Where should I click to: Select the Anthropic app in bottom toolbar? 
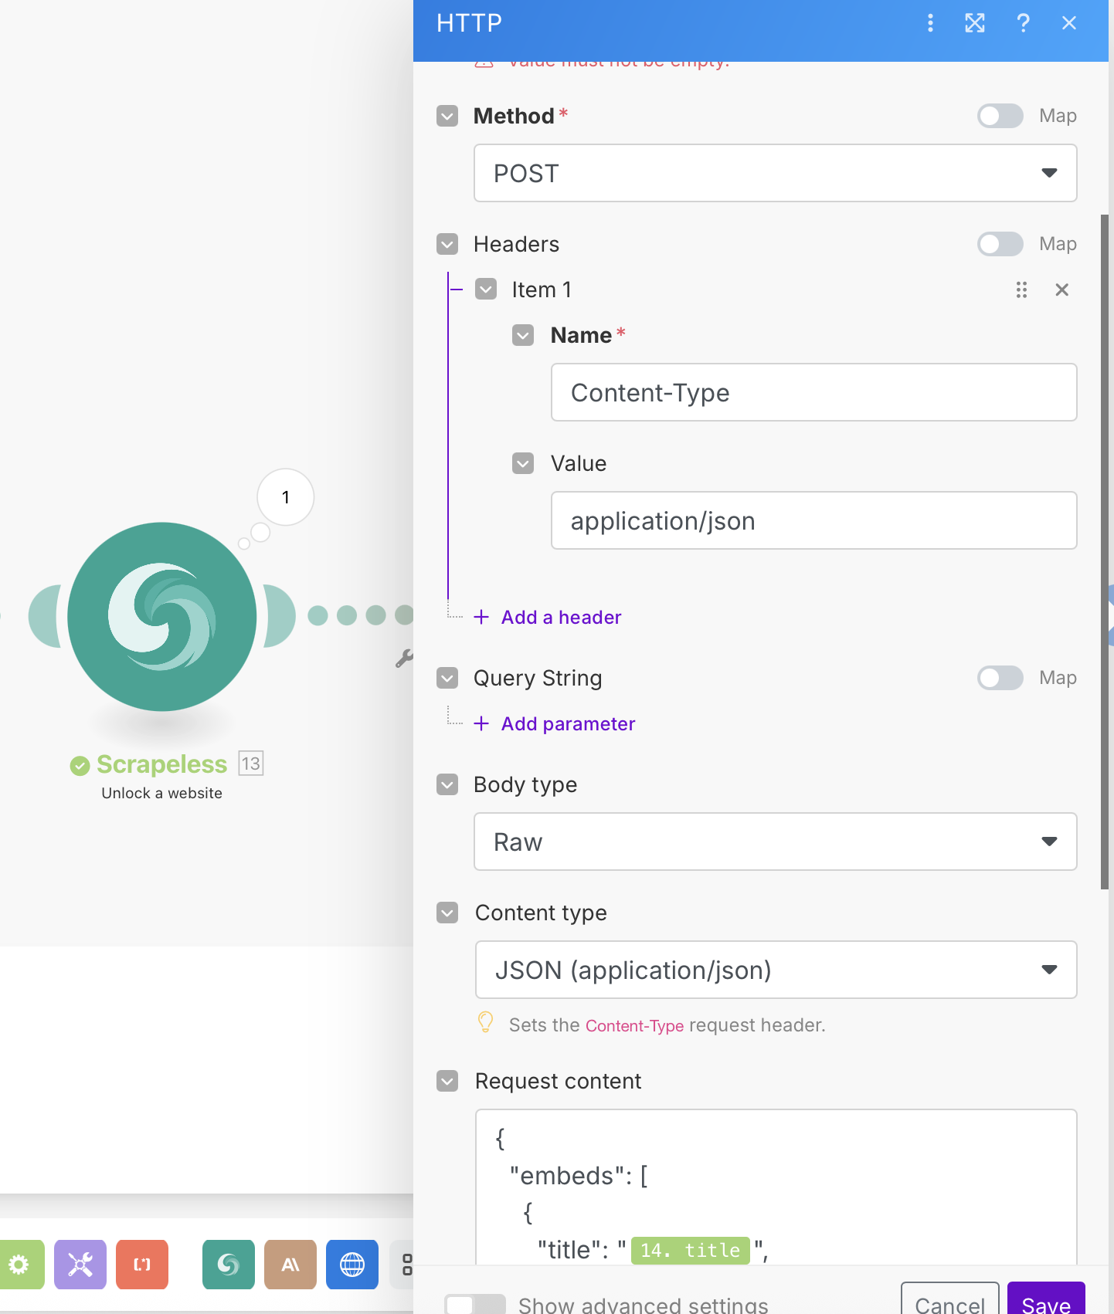click(290, 1265)
